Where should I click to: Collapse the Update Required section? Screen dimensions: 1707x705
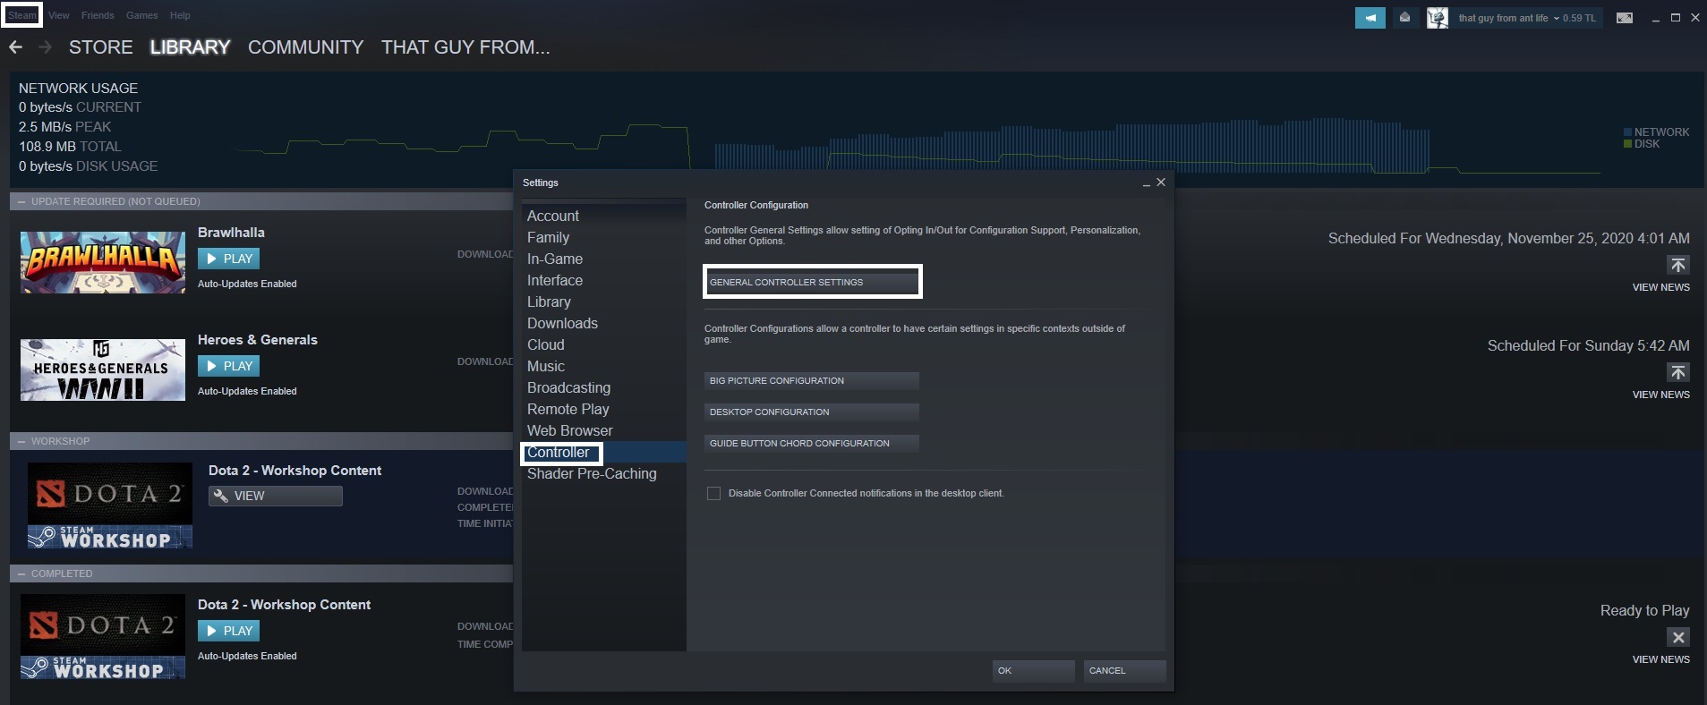(x=21, y=201)
